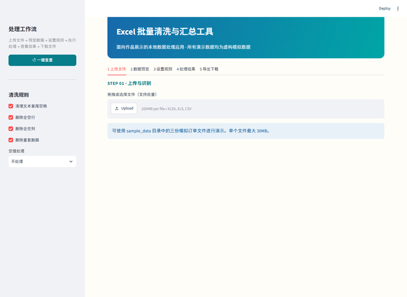The height and width of the screenshot is (297, 407).
Task: Click the banner subtitle about 虚构模拟数据
Action: [x=184, y=47]
